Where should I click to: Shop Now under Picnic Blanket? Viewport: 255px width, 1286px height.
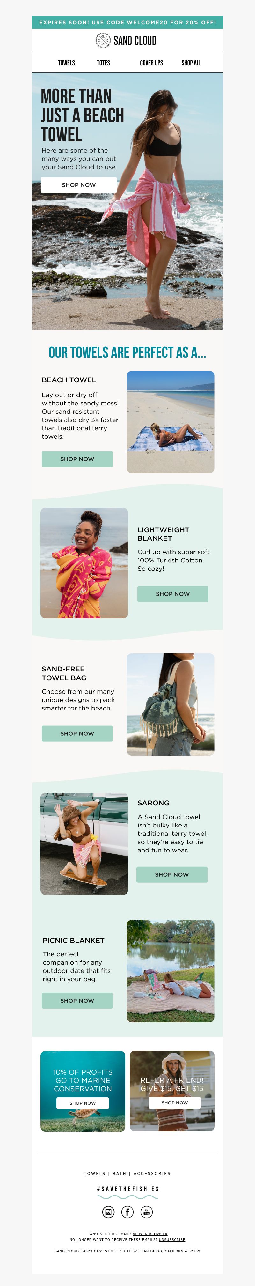point(77,1000)
